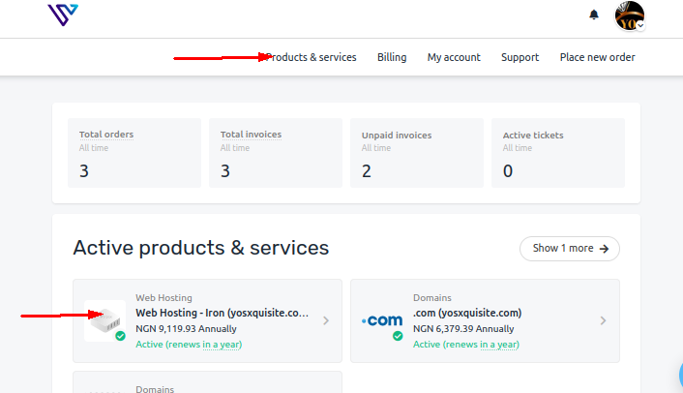683x393 pixels.
Task: Click NGN 9,119.93 Annually price
Action: coord(186,329)
